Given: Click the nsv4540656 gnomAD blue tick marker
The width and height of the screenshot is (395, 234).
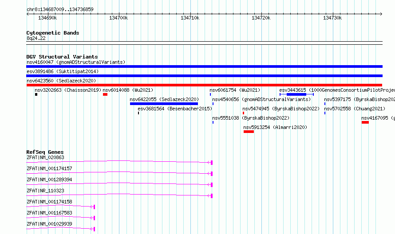Looking at the screenshot, I should click(213, 104).
